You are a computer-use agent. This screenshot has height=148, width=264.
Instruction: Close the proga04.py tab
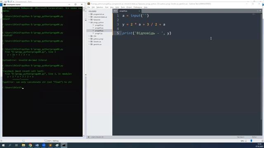click(x=139, y=11)
